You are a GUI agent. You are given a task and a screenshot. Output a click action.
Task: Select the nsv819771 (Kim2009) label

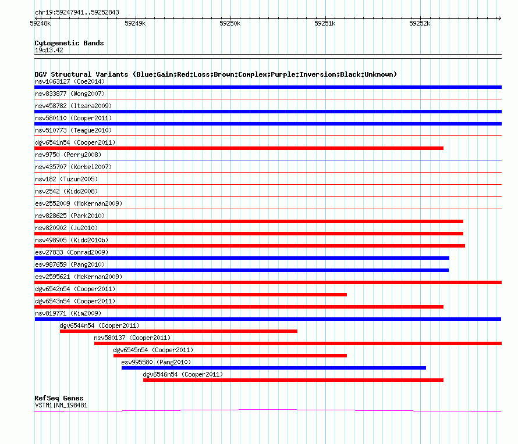tap(68, 313)
